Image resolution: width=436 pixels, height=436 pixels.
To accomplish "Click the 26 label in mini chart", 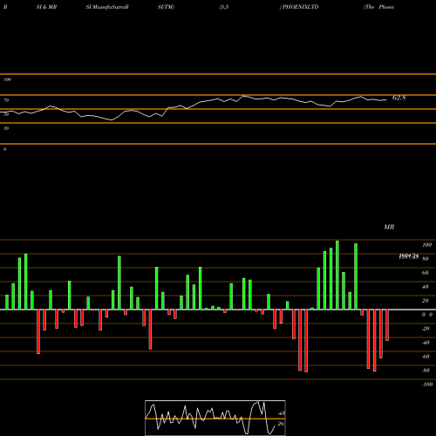I will click(x=281, y=424).
